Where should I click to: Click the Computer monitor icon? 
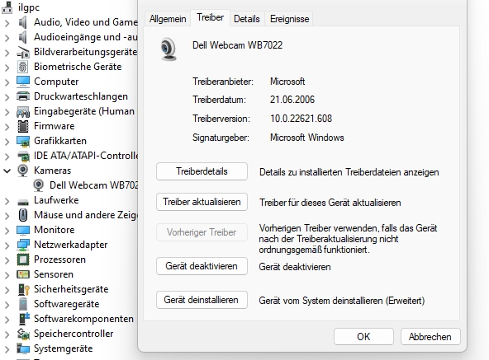23,82
